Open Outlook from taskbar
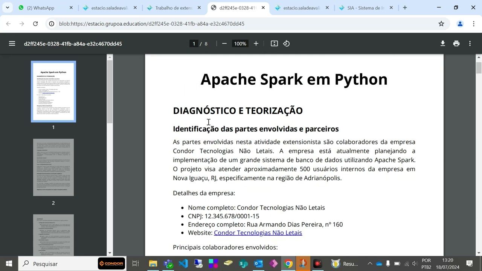The width and height of the screenshot is (482, 271). (x=258, y=264)
